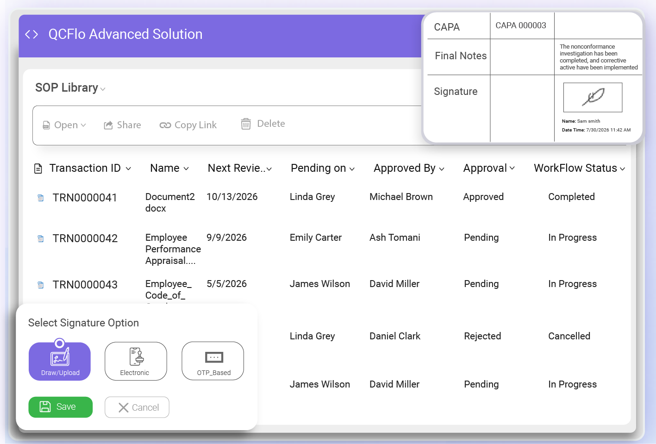This screenshot has height=444, width=656.
Task: Click transaction TRN0000043
Action: click(x=85, y=285)
